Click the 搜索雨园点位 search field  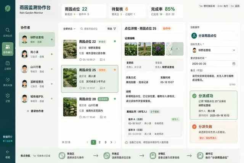[x=92, y=29]
